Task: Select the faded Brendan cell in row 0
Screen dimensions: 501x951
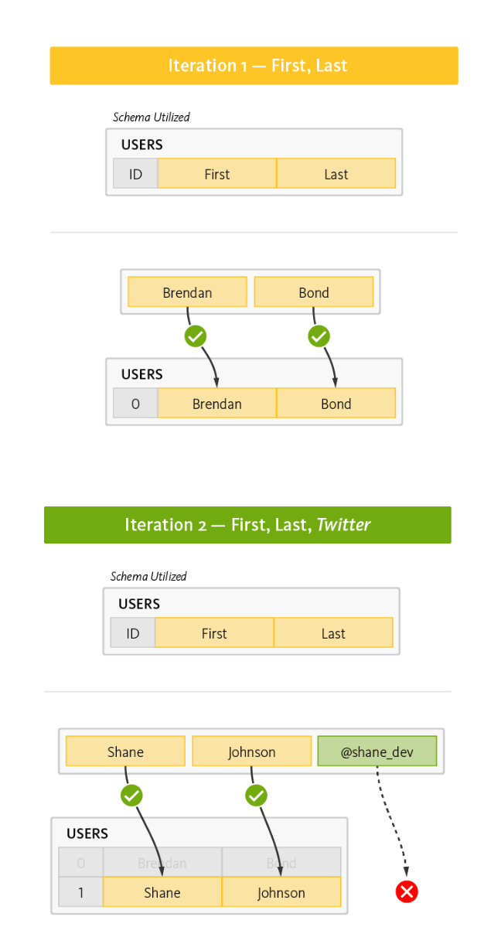Action: [x=162, y=862]
